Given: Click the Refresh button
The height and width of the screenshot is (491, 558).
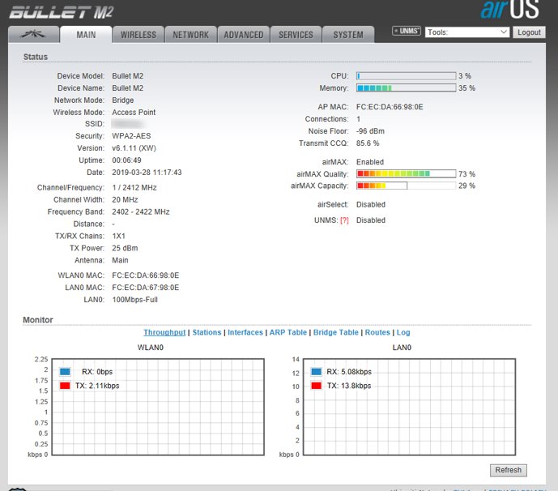Looking at the screenshot, I should pyautogui.click(x=508, y=470).
